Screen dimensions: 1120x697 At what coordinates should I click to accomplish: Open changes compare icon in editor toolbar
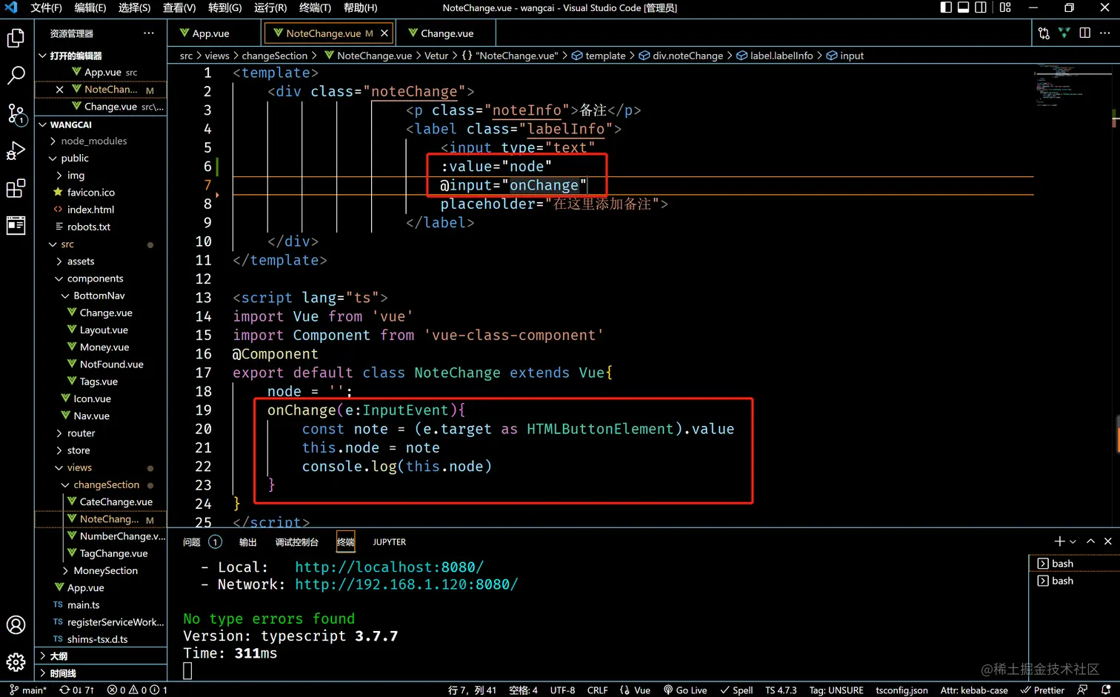pos(1044,33)
